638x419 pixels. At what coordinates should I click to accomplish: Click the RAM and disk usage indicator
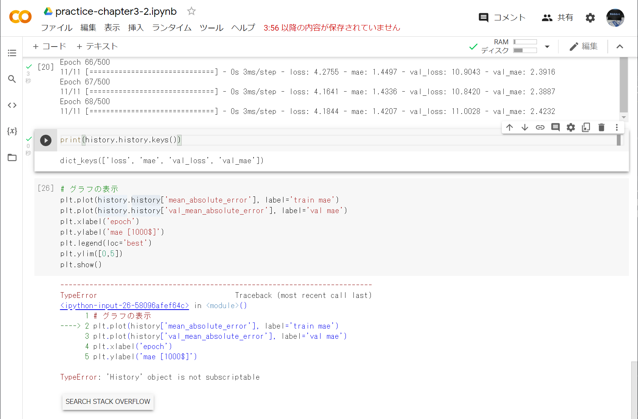coord(509,47)
